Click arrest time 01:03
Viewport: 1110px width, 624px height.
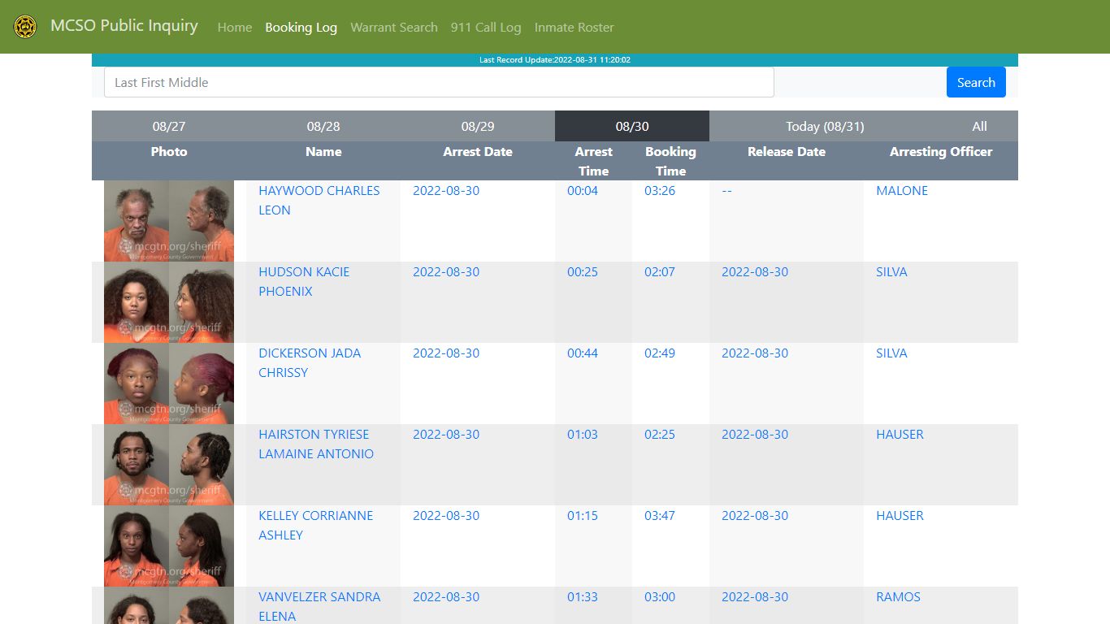coord(583,434)
